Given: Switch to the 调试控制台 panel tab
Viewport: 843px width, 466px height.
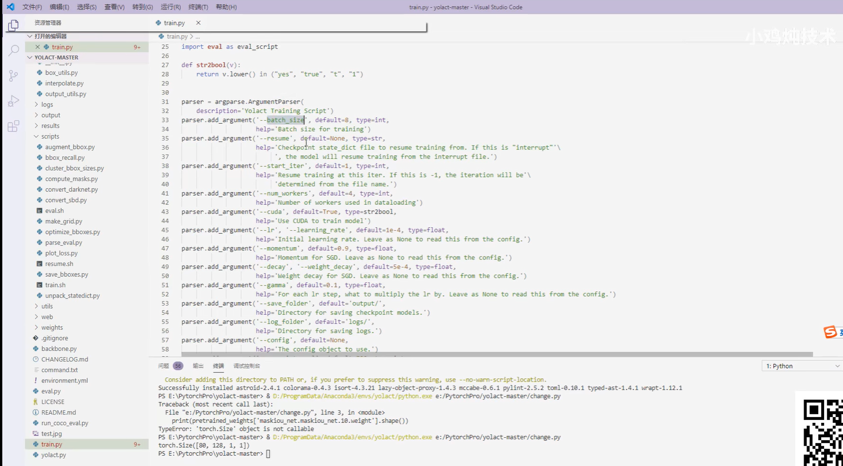Looking at the screenshot, I should pyautogui.click(x=246, y=366).
